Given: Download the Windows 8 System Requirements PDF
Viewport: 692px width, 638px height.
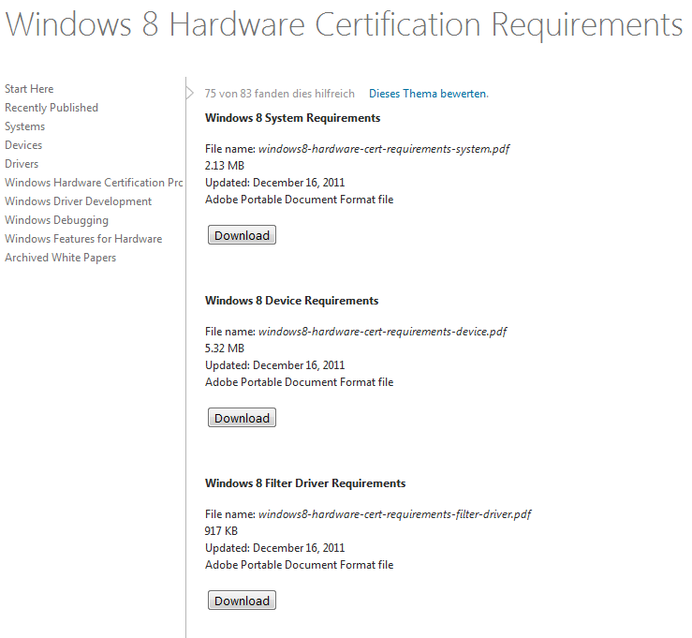Looking at the screenshot, I should coord(242,236).
